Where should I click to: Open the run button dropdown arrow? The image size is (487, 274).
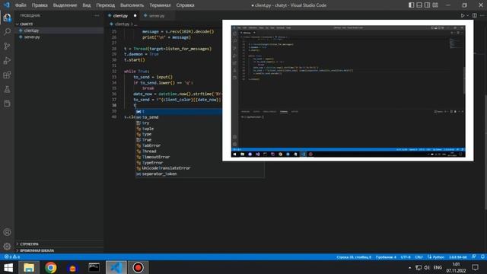pyautogui.click(x=467, y=15)
